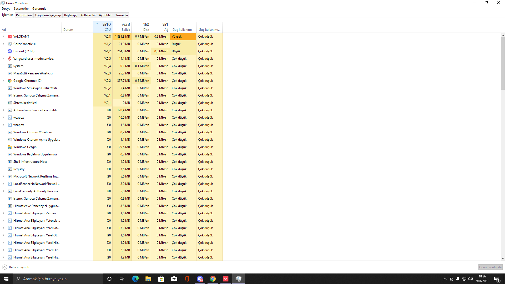Click the taskbar search input field
This screenshot has height=284, width=505.
(x=58, y=279)
